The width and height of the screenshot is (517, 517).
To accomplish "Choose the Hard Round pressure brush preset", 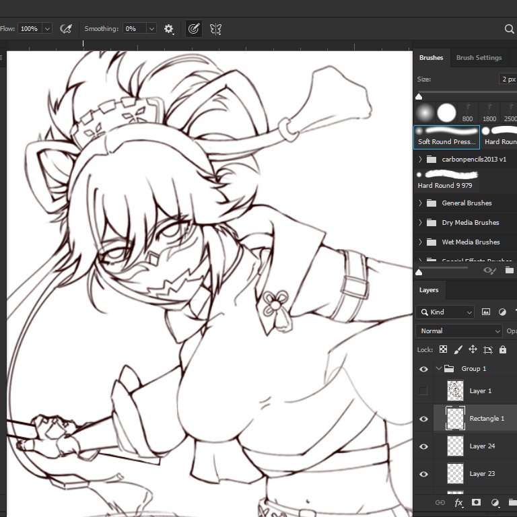I will (x=499, y=137).
